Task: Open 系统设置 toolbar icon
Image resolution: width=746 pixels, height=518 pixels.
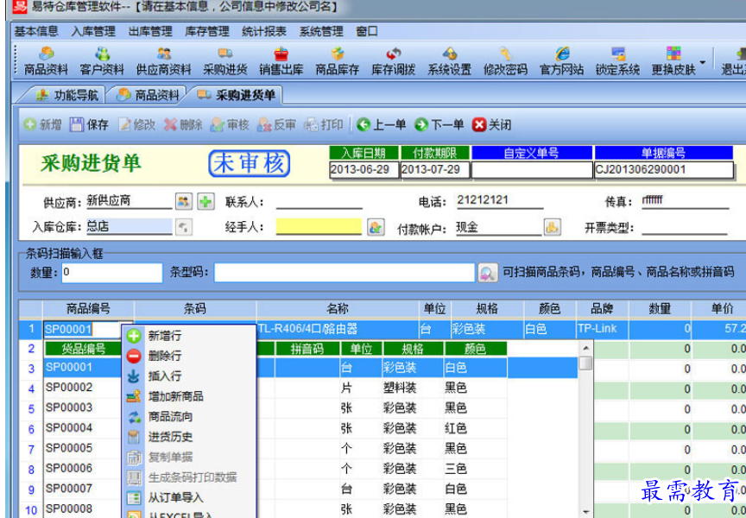Action: pos(449,61)
